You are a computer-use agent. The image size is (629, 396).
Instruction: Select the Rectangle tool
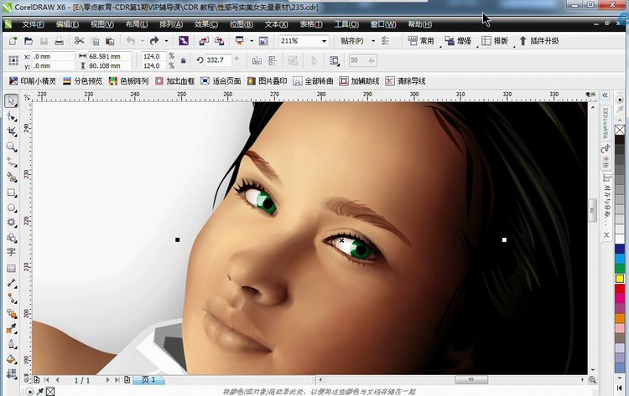click(11, 193)
